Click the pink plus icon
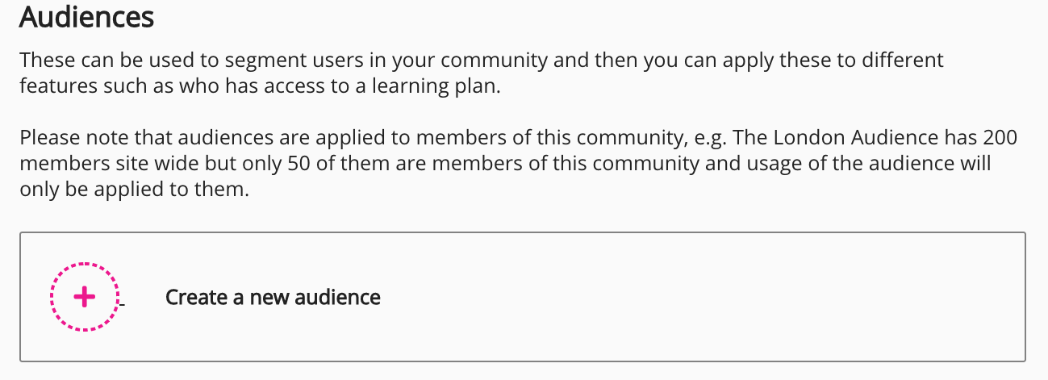Viewport: 1048px width, 380px height. point(84,297)
